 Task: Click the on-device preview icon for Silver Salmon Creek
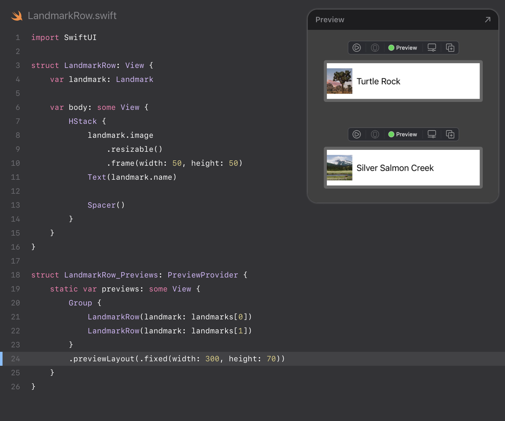(x=375, y=134)
